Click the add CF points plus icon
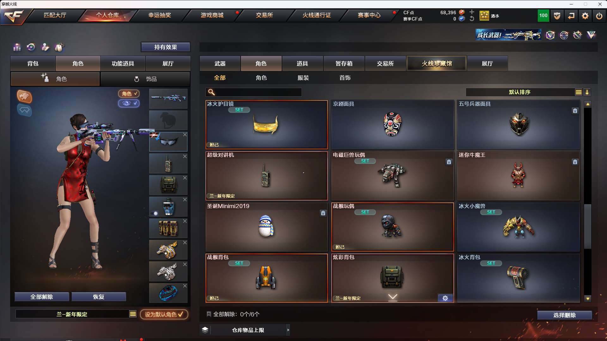This screenshot has height=341, width=607. [472, 12]
